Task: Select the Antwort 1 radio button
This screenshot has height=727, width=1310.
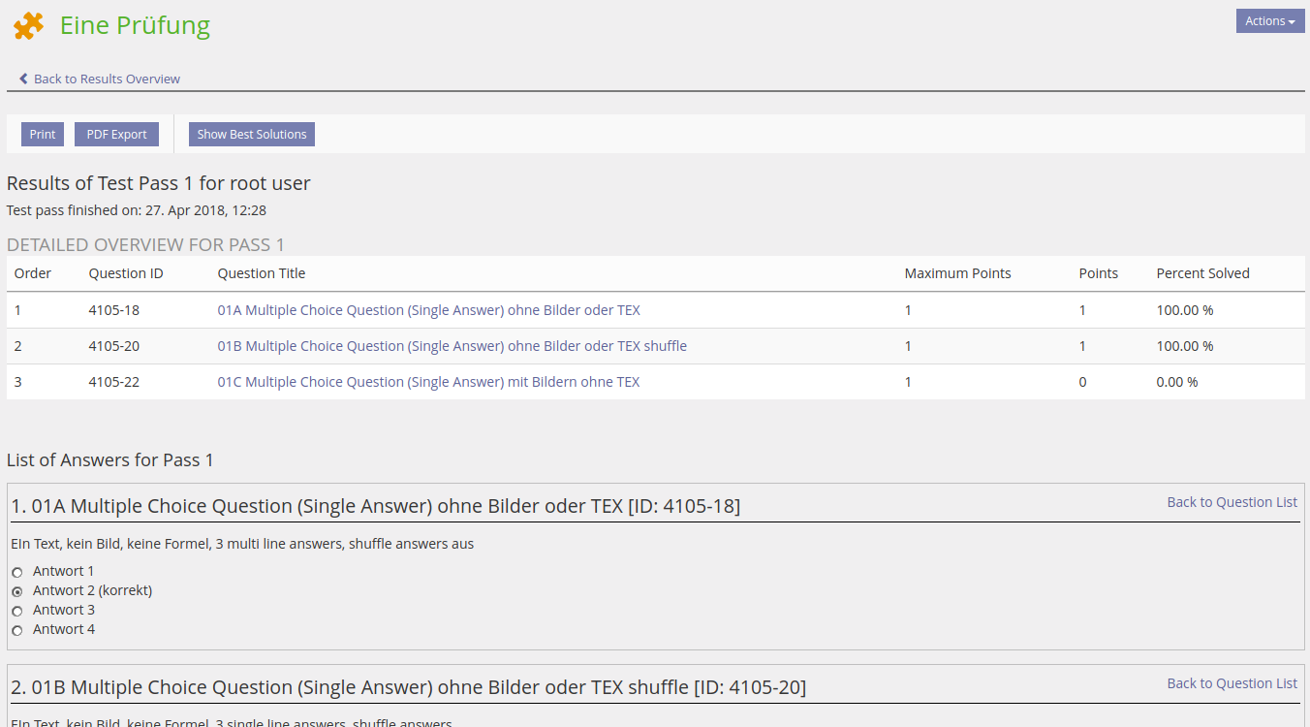Action: click(x=16, y=573)
